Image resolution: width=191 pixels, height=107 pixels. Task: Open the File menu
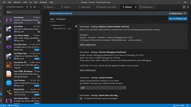4,2
